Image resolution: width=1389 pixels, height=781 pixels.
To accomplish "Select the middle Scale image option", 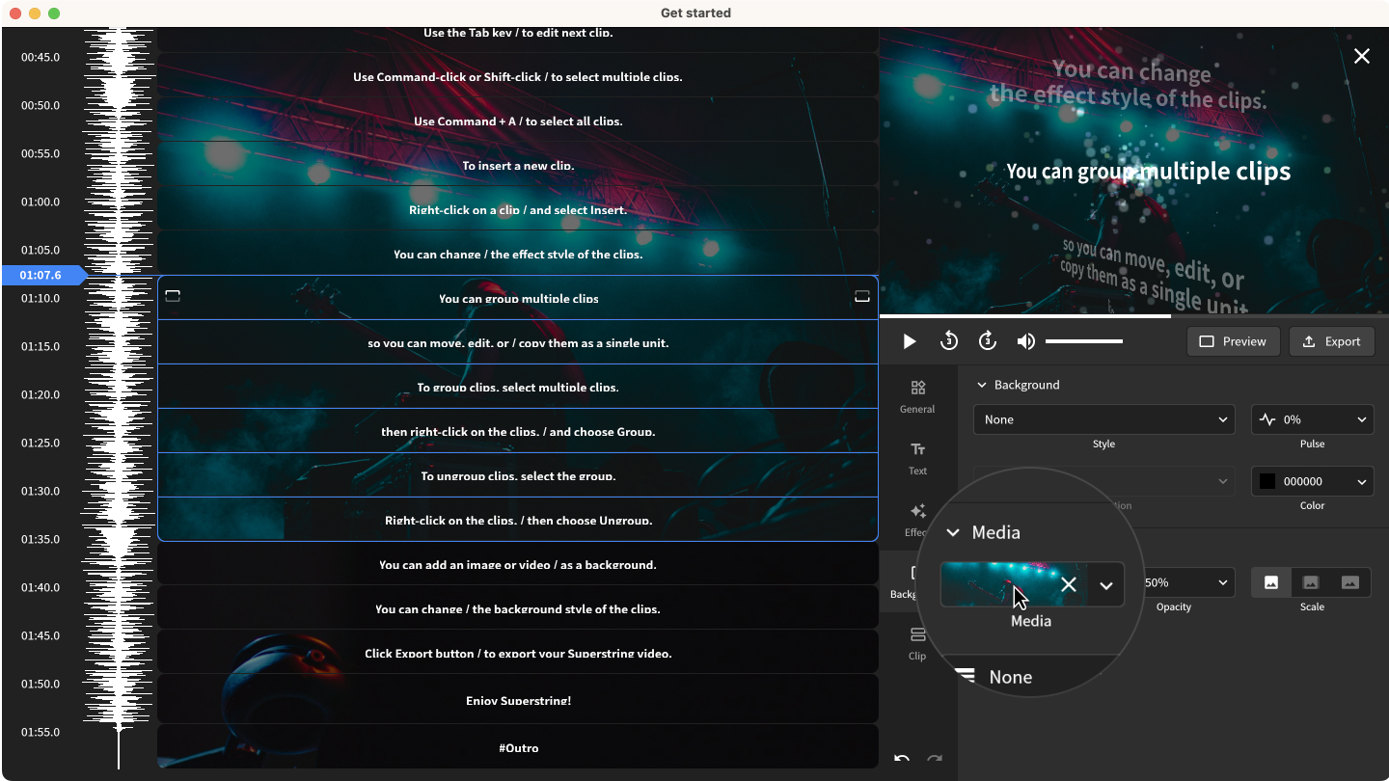I will coord(1311,582).
